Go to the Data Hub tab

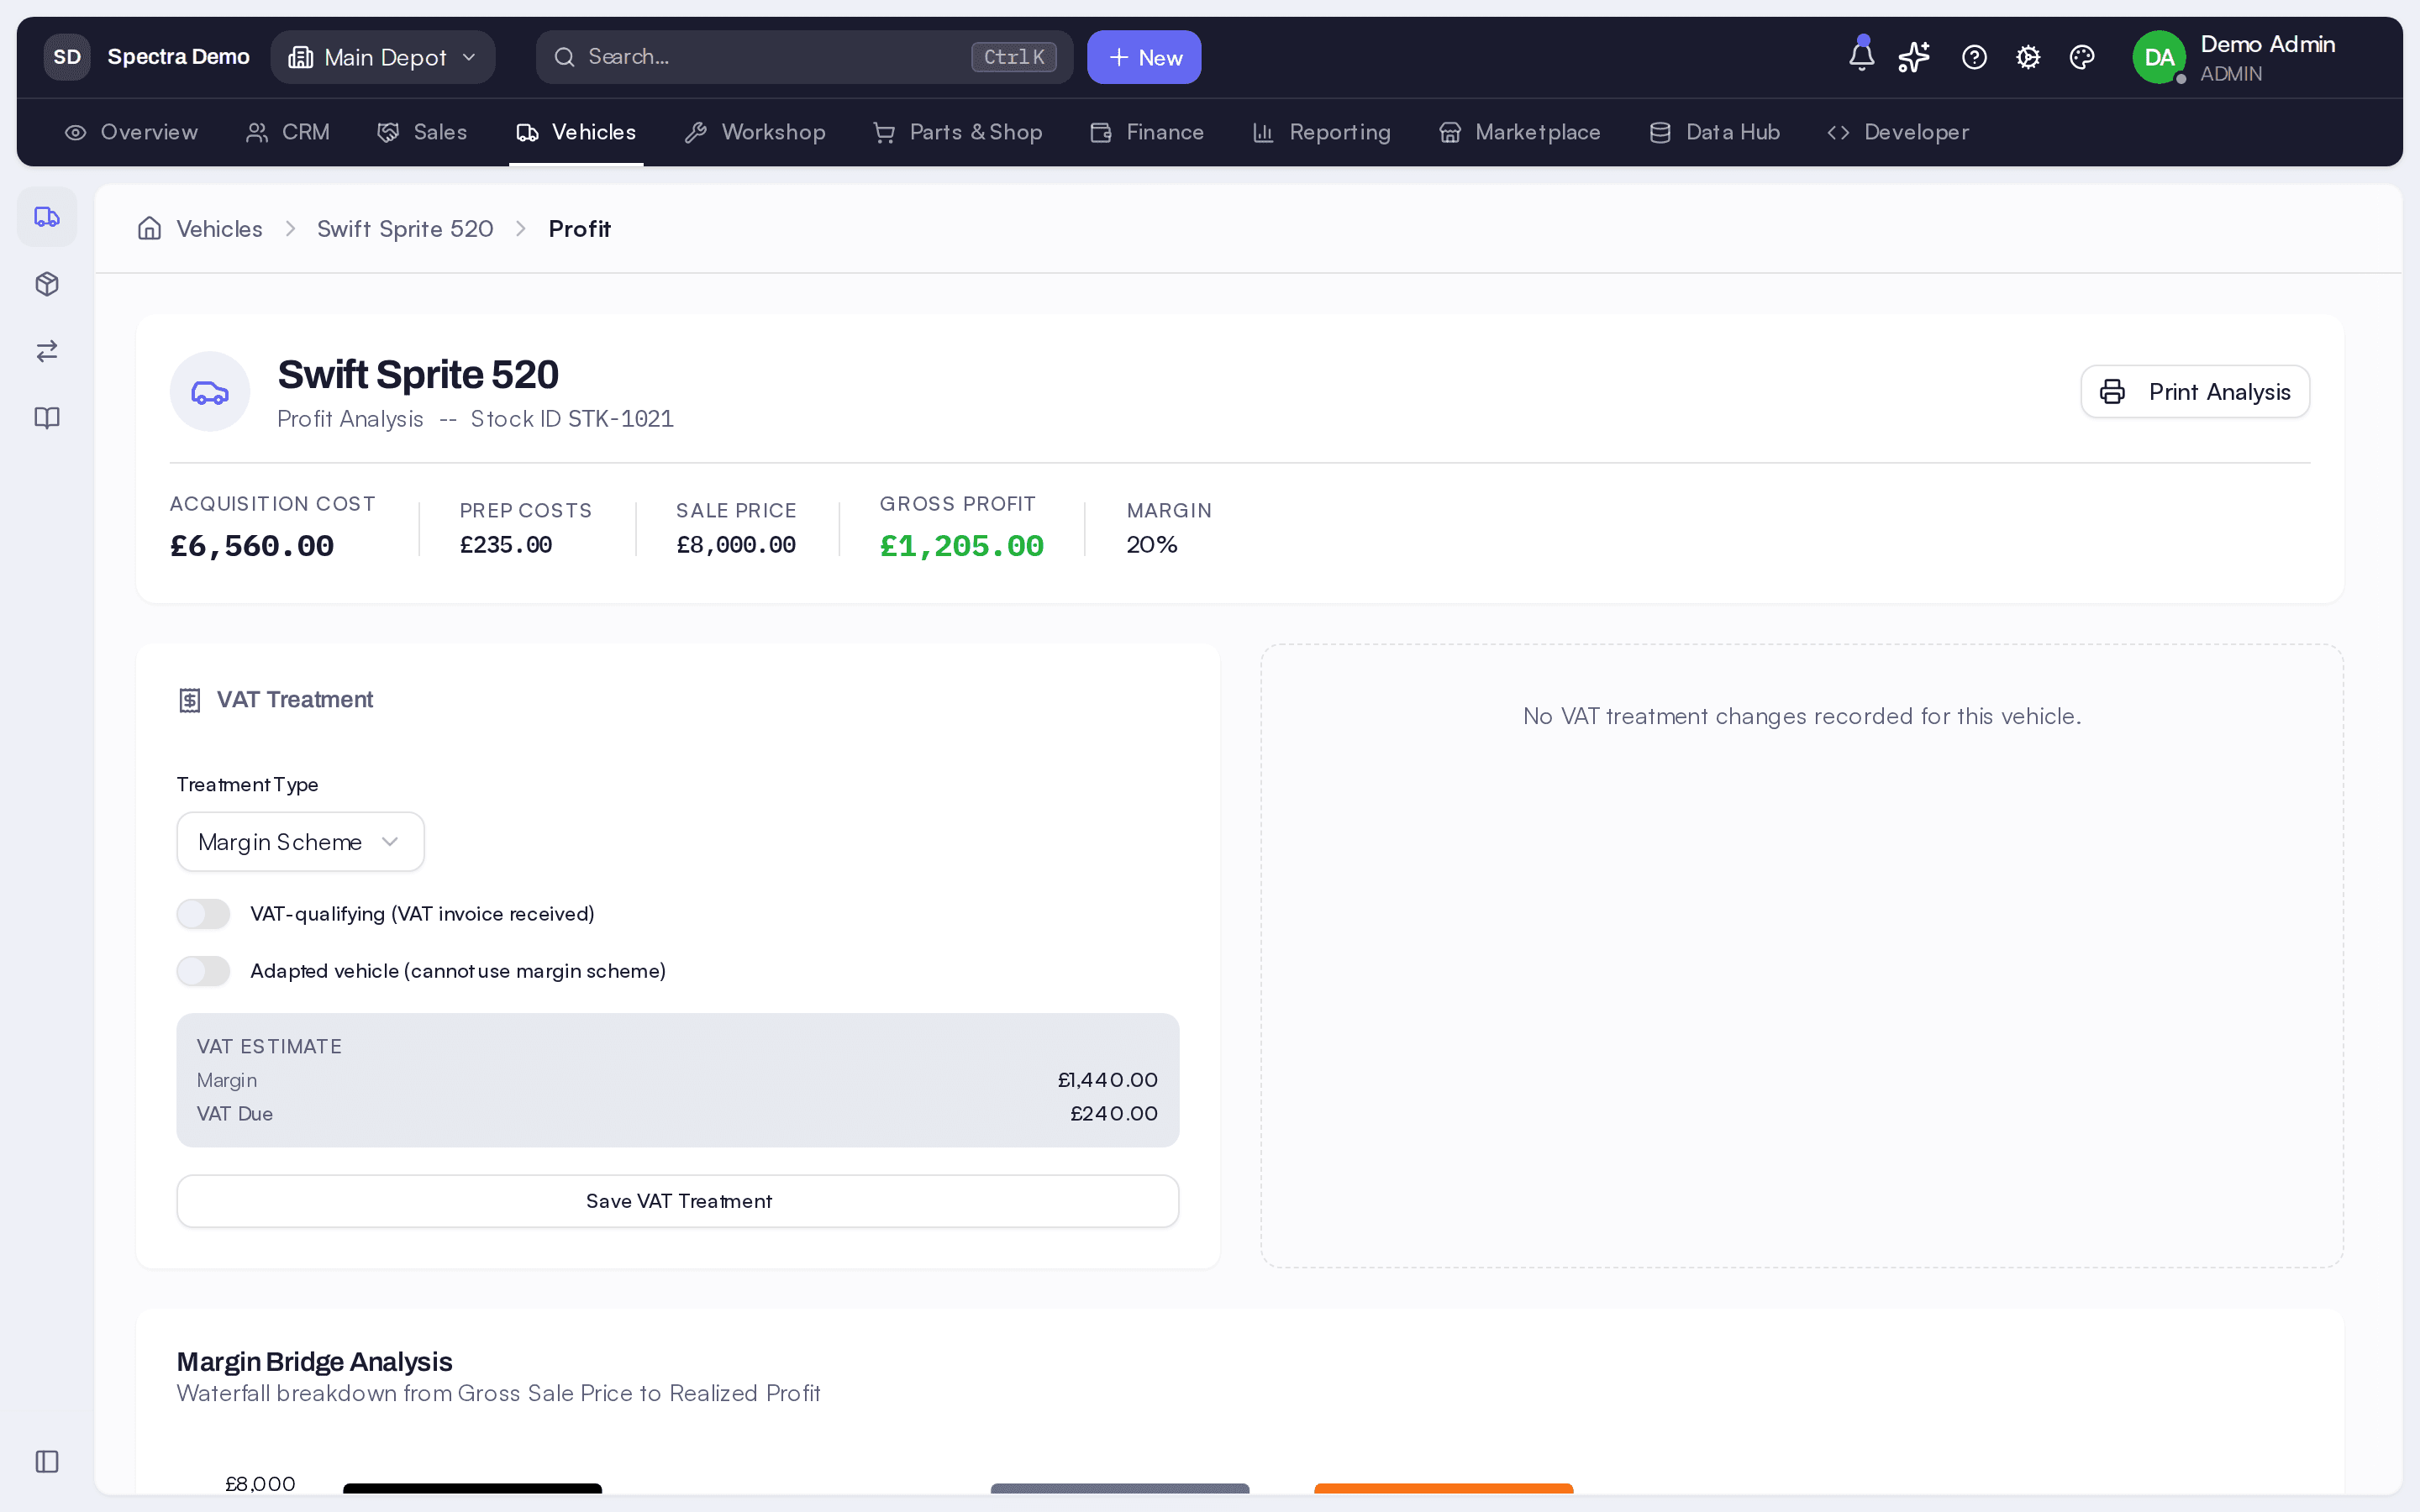click(x=1714, y=132)
